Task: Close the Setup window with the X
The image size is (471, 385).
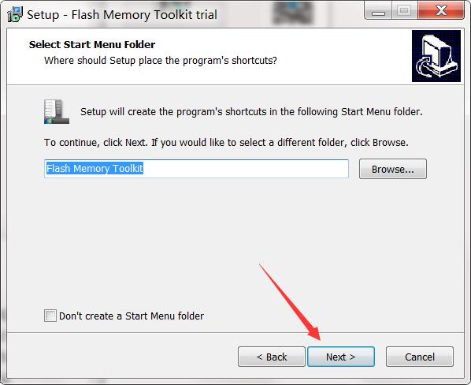Action: 441,11
